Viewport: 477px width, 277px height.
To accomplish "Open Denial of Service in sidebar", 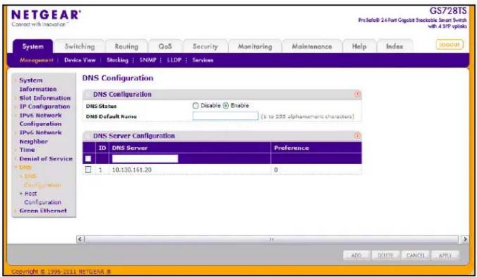I will tap(46, 158).
